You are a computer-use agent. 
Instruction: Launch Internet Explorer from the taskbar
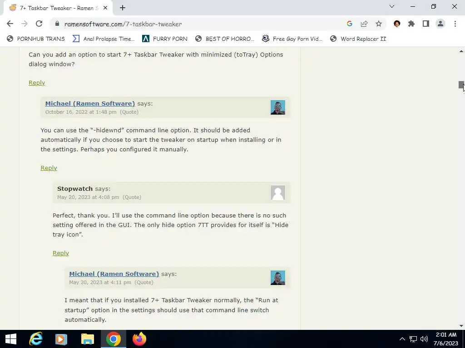click(x=36, y=339)
